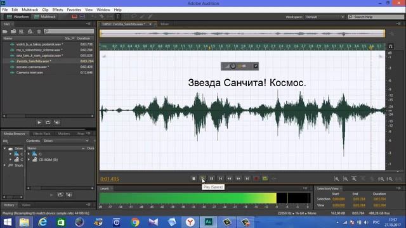The image size is (406, 228).
Task: Open the Video panel tab
Action: [x=26, y=205]
